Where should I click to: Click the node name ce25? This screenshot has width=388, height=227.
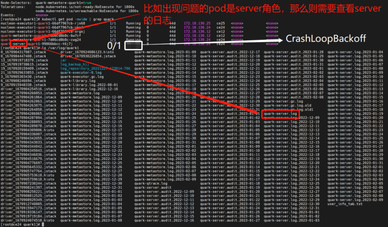[221, 23]
